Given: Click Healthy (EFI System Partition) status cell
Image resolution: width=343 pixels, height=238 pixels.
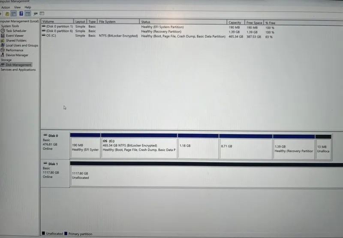Looking at the screenshot, I should (x=162, y=27).
